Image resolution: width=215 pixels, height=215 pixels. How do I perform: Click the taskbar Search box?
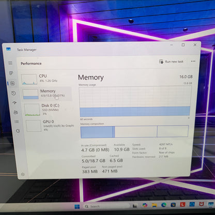pyautogui.click(x=106, y=206)
